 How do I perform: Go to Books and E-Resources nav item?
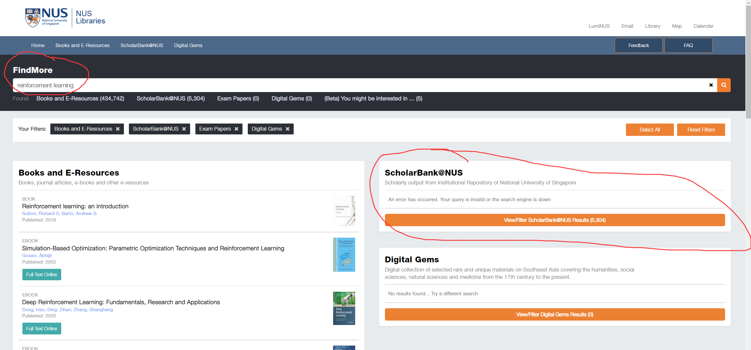click(x=82, y=45)
